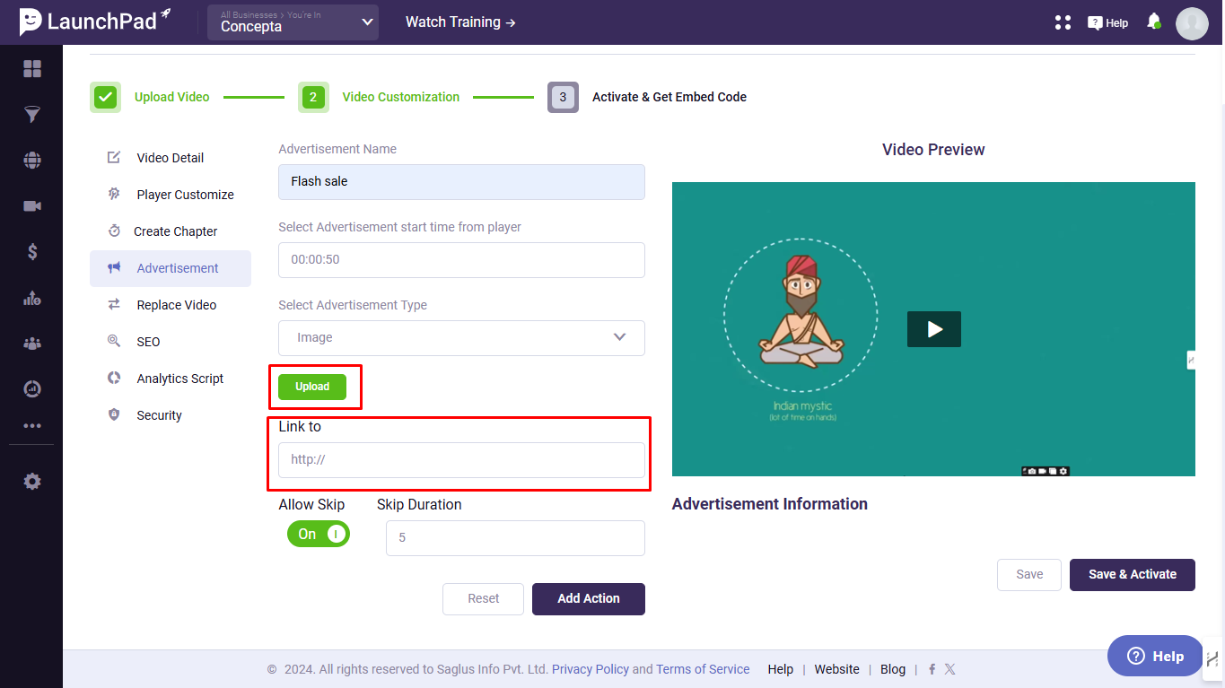Screen dimensions: 1225x688
Task: Click the Analytics Script pie icon
Action: click(114, 379)
